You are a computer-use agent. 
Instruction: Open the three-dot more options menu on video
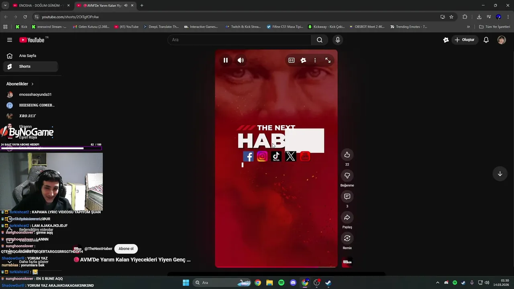tap(315, 60)
